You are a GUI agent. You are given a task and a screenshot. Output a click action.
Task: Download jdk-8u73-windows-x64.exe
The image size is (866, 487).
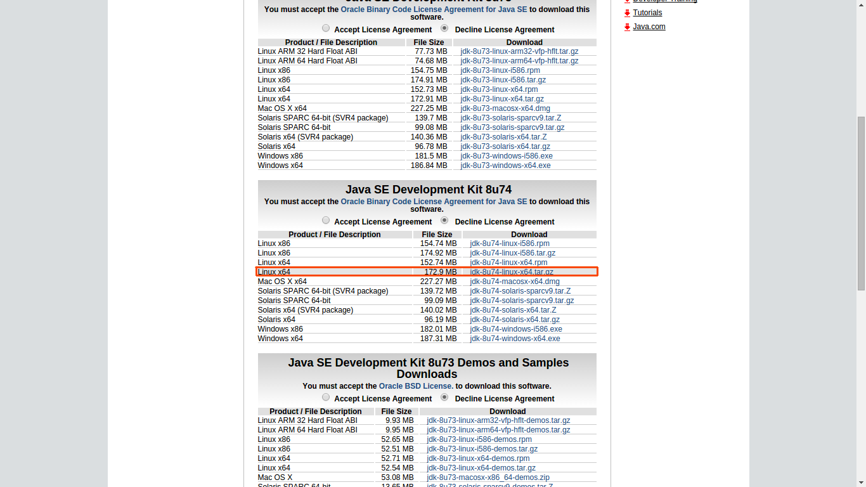[x=505, y=166]
